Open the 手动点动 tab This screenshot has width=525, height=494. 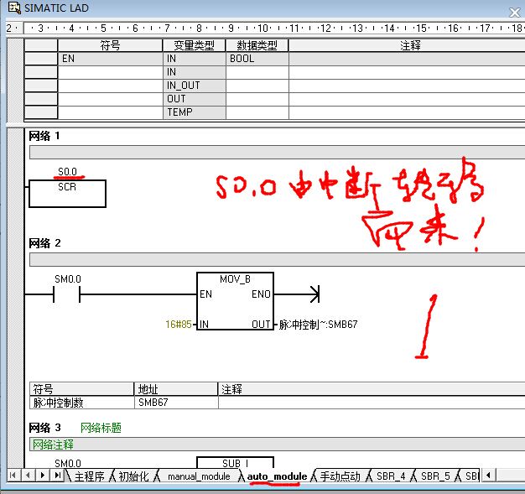point(340,476)
